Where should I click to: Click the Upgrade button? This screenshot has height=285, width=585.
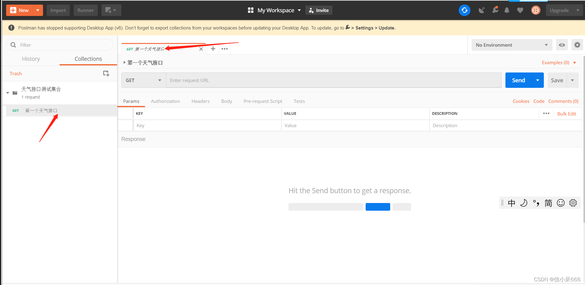coord(559,10)
